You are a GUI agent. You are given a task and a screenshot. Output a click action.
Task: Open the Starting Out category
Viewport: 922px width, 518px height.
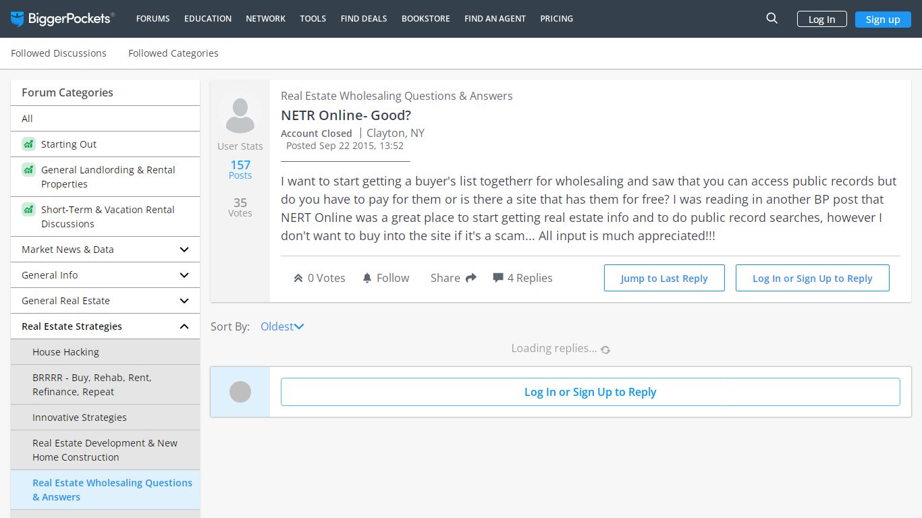[105, 144]
